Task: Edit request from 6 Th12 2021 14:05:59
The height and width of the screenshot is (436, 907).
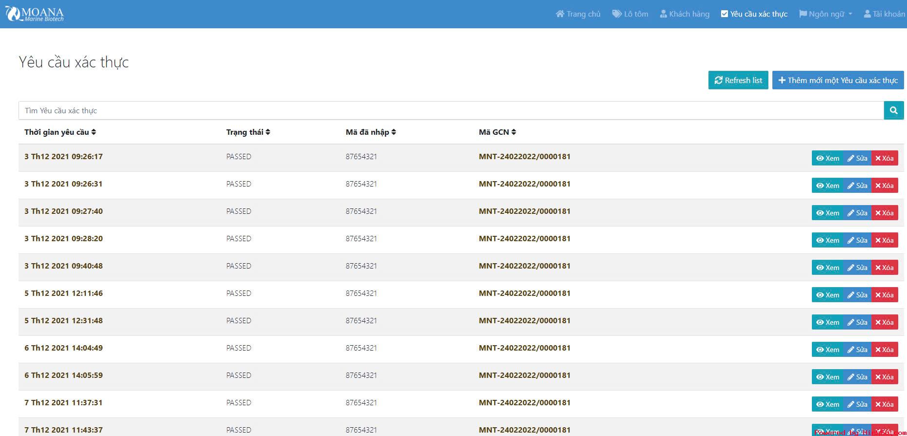Action: (x=857, y=377)
